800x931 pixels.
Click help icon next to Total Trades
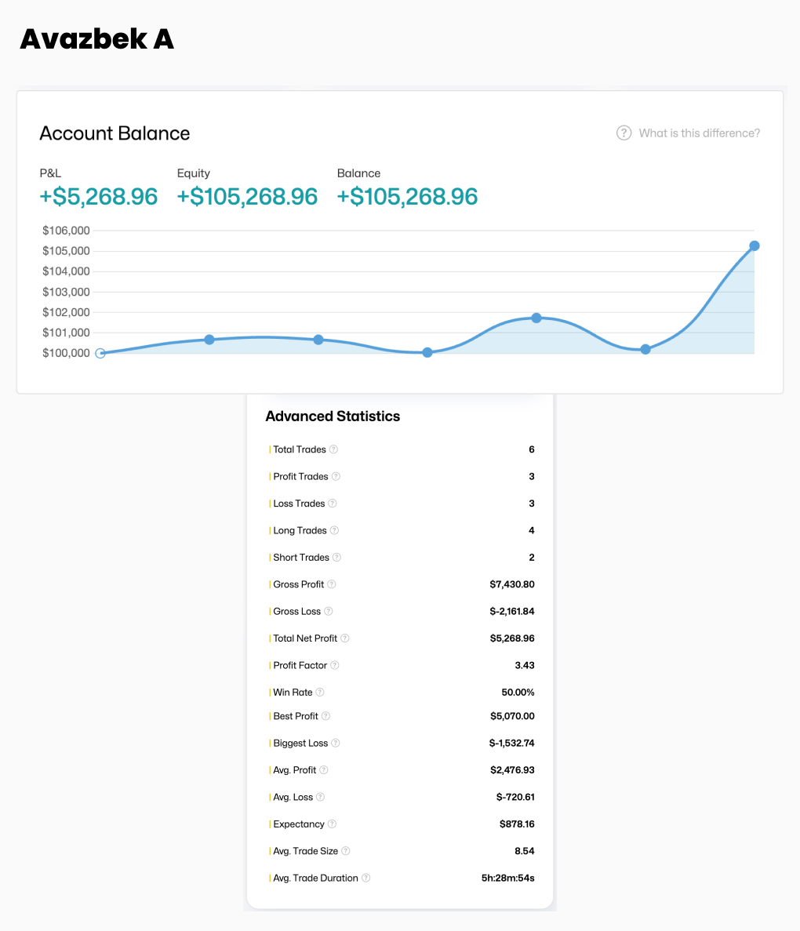coord(333,449)
